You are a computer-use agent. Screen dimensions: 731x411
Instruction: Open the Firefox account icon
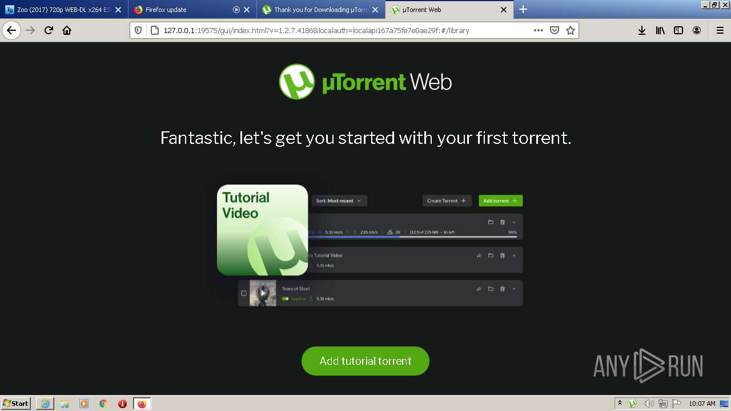pos(697,30)
